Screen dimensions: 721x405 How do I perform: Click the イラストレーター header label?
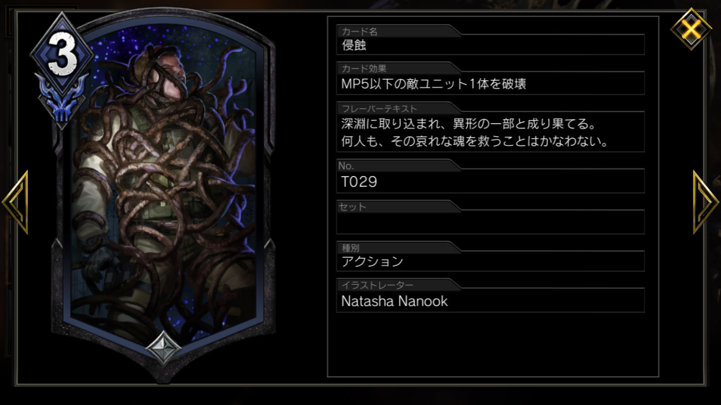(378, 285)
